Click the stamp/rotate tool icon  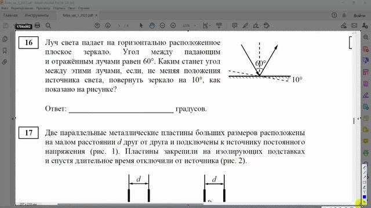pos(267,25)
